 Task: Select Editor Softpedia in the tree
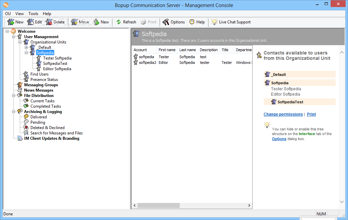pyautogui.click(x=57, y=69)
